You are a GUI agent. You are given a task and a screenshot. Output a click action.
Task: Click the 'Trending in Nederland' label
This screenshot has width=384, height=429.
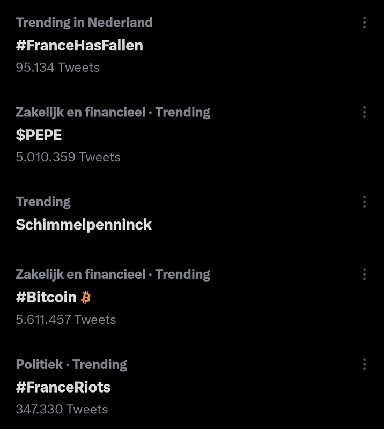pos(84,23)
